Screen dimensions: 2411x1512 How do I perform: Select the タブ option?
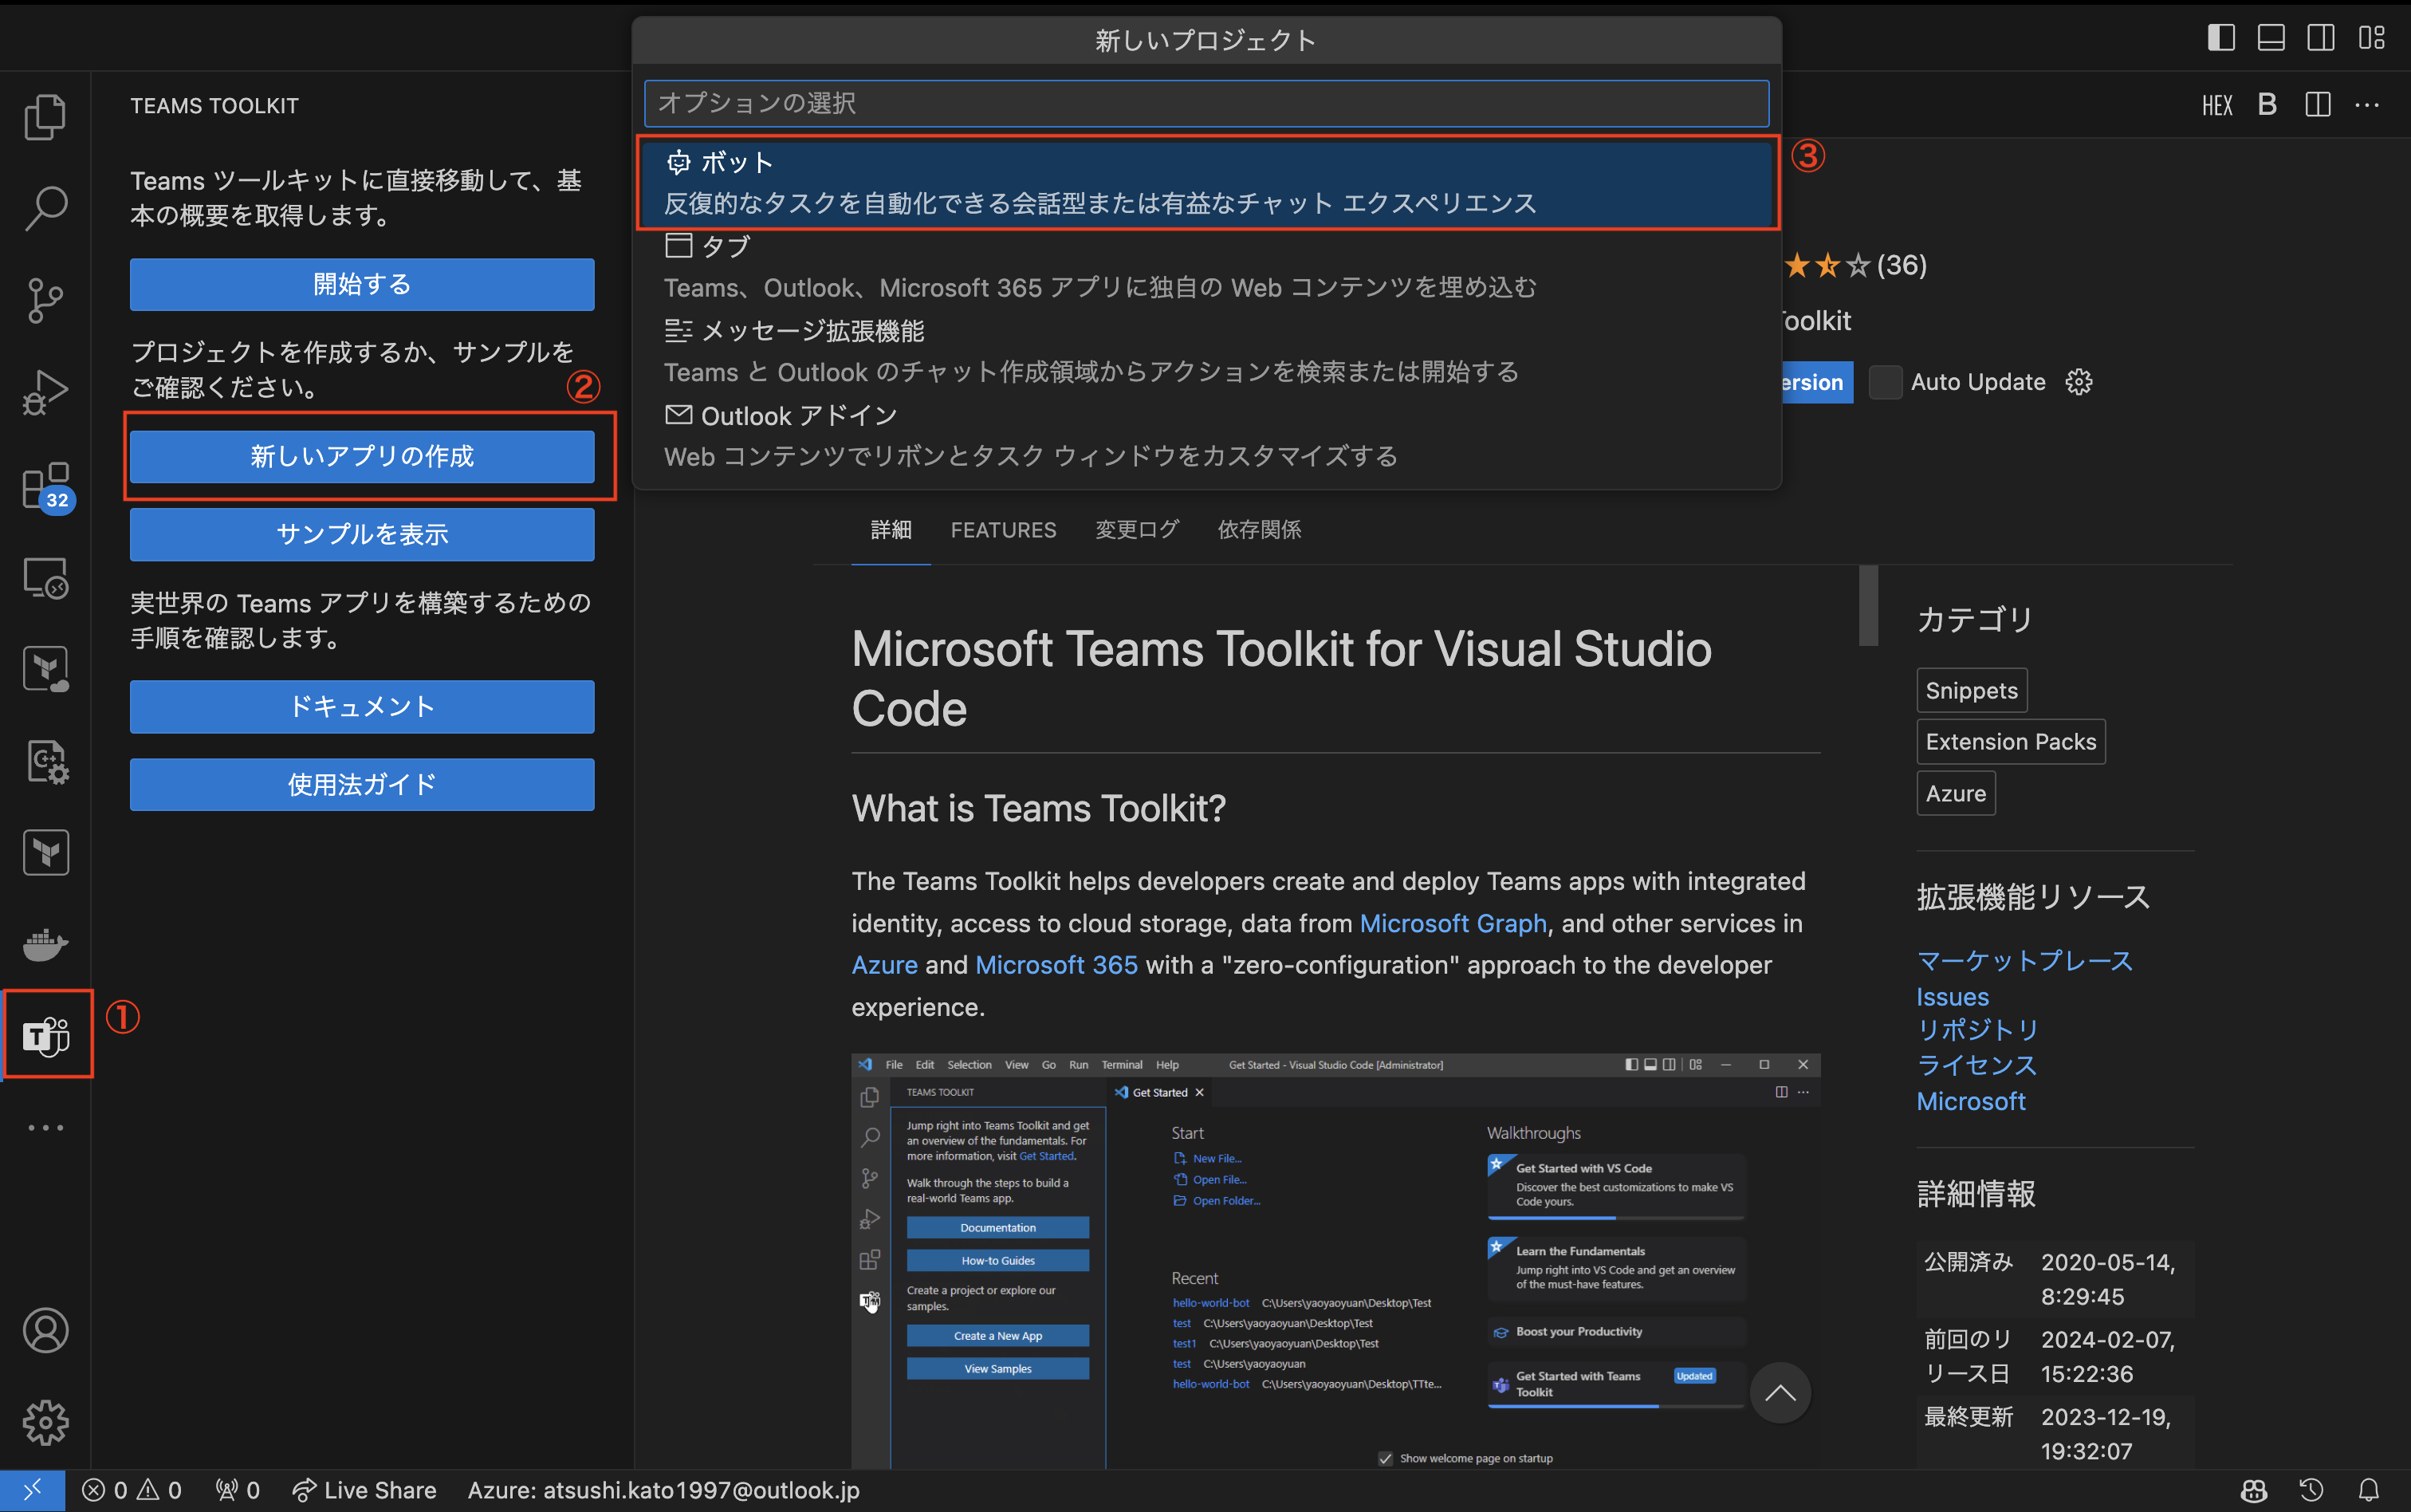pyautogui.click(x=1206, y=268)
